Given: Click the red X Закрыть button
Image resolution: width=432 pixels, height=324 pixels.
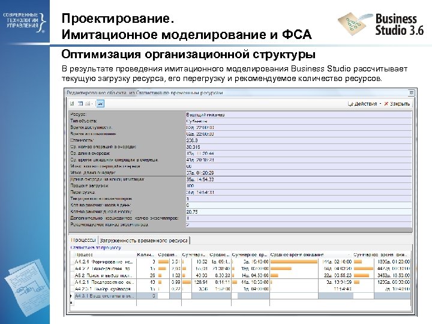Looking at the screenshot, I should pyautogui.click(x=397, y=104).
